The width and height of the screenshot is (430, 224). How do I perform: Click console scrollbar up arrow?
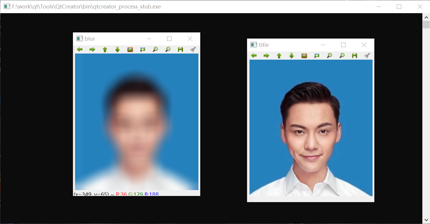[x=426, y=17]
